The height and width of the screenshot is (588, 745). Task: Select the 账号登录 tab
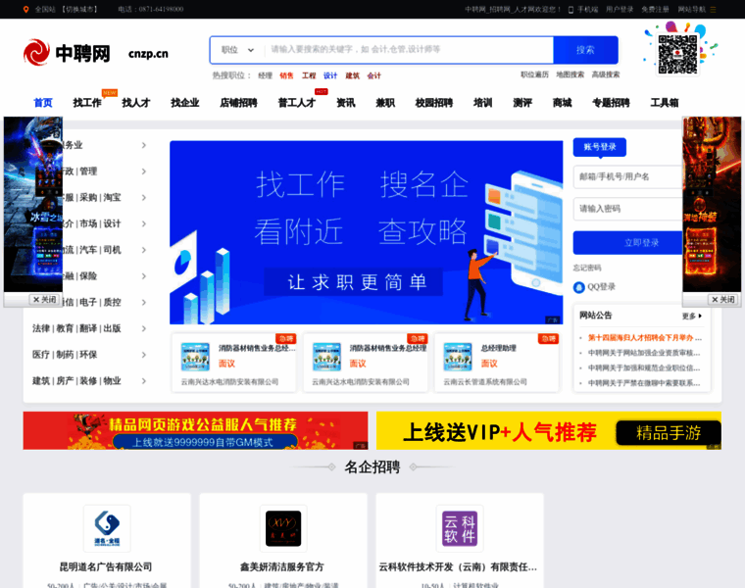[x=600, y=147]
